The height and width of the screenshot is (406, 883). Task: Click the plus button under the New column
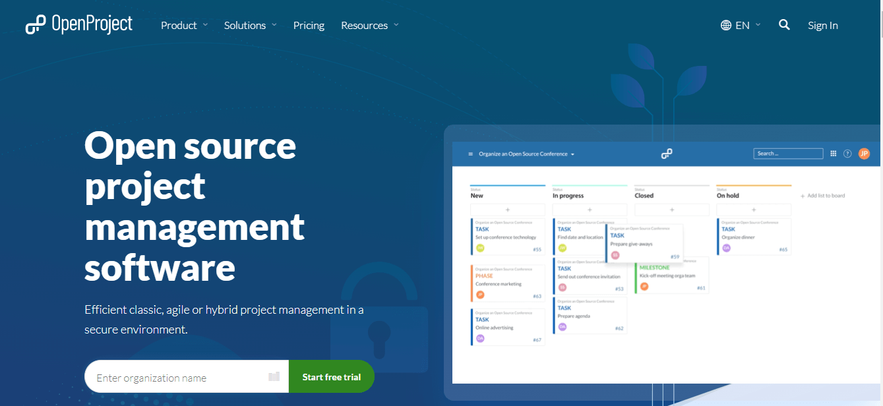pos(508,210)
